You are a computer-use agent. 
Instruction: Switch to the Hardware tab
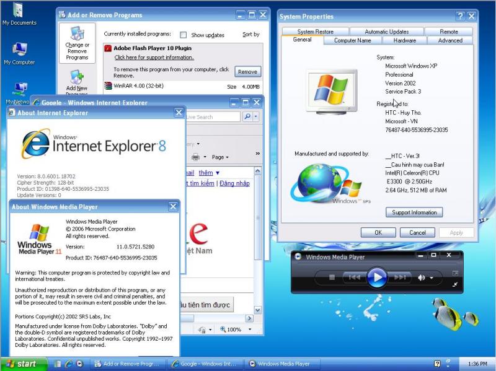[404, 40]
